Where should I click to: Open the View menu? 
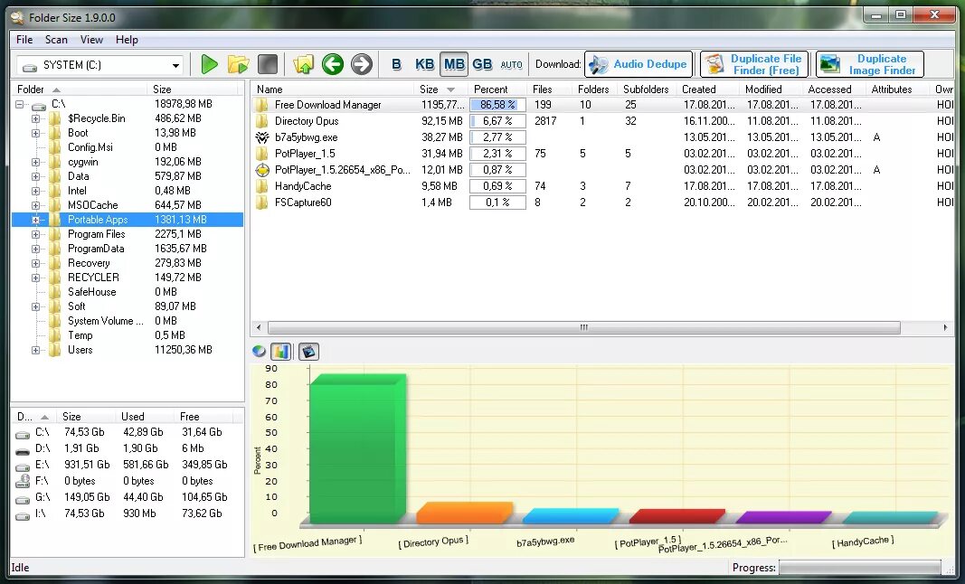coord(91,40)
